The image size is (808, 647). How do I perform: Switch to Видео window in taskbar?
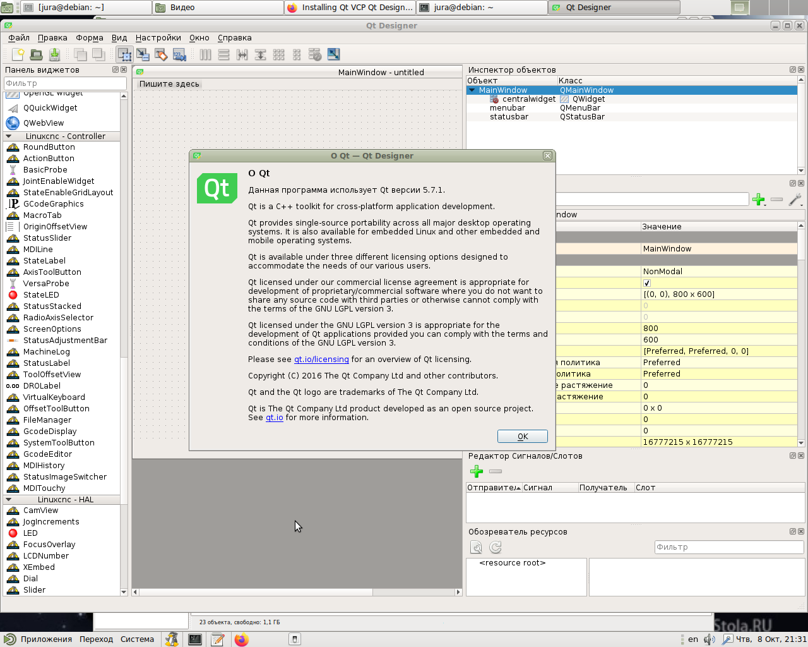(x=218, y=8)
